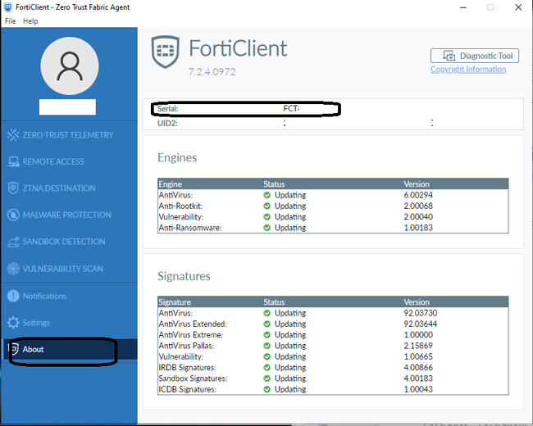
Task: Click the Signatures section heading
Action: (x=184, y=276)
